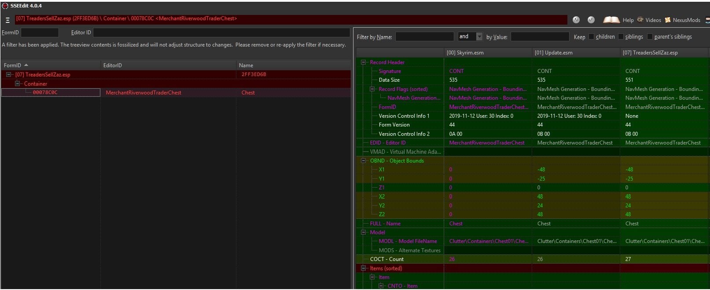The height and width of the screenshot is (290, 710).
Task: Open the NexusMods link
Action: pos(682,20)
